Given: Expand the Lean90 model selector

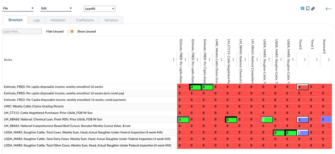Looking at the screenshot, I should [x=99, y=9].
